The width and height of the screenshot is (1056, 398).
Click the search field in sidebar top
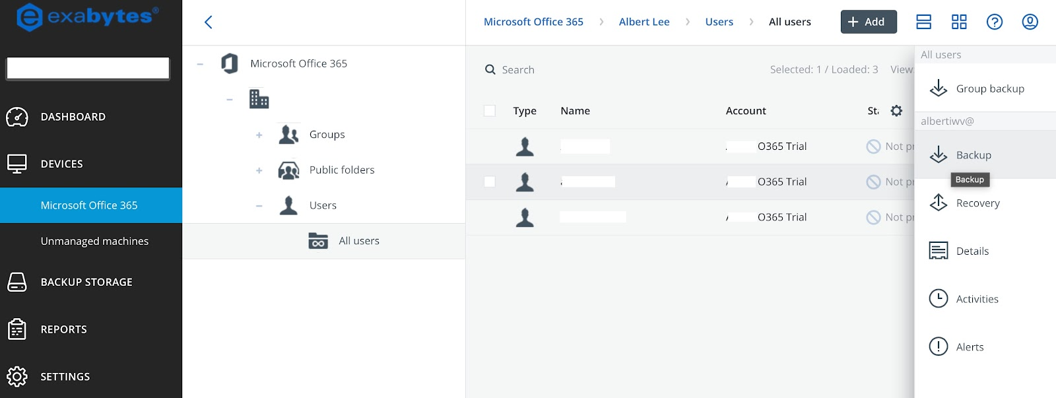(x=88, y=68)
